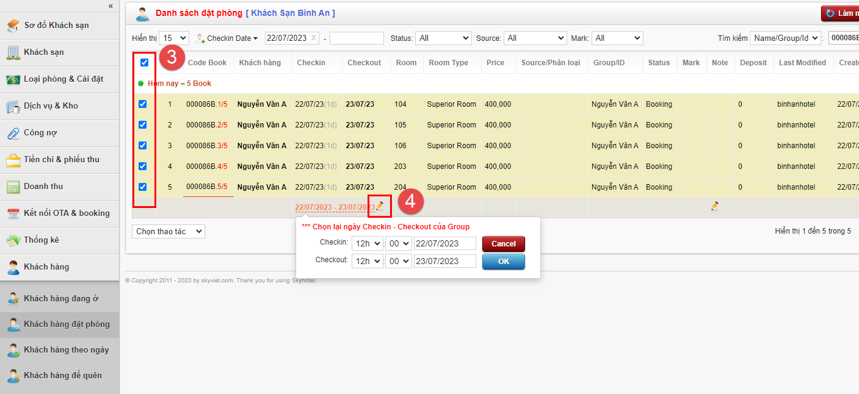Click the pencil icon to edit group dates

click(x=379, y=206)
